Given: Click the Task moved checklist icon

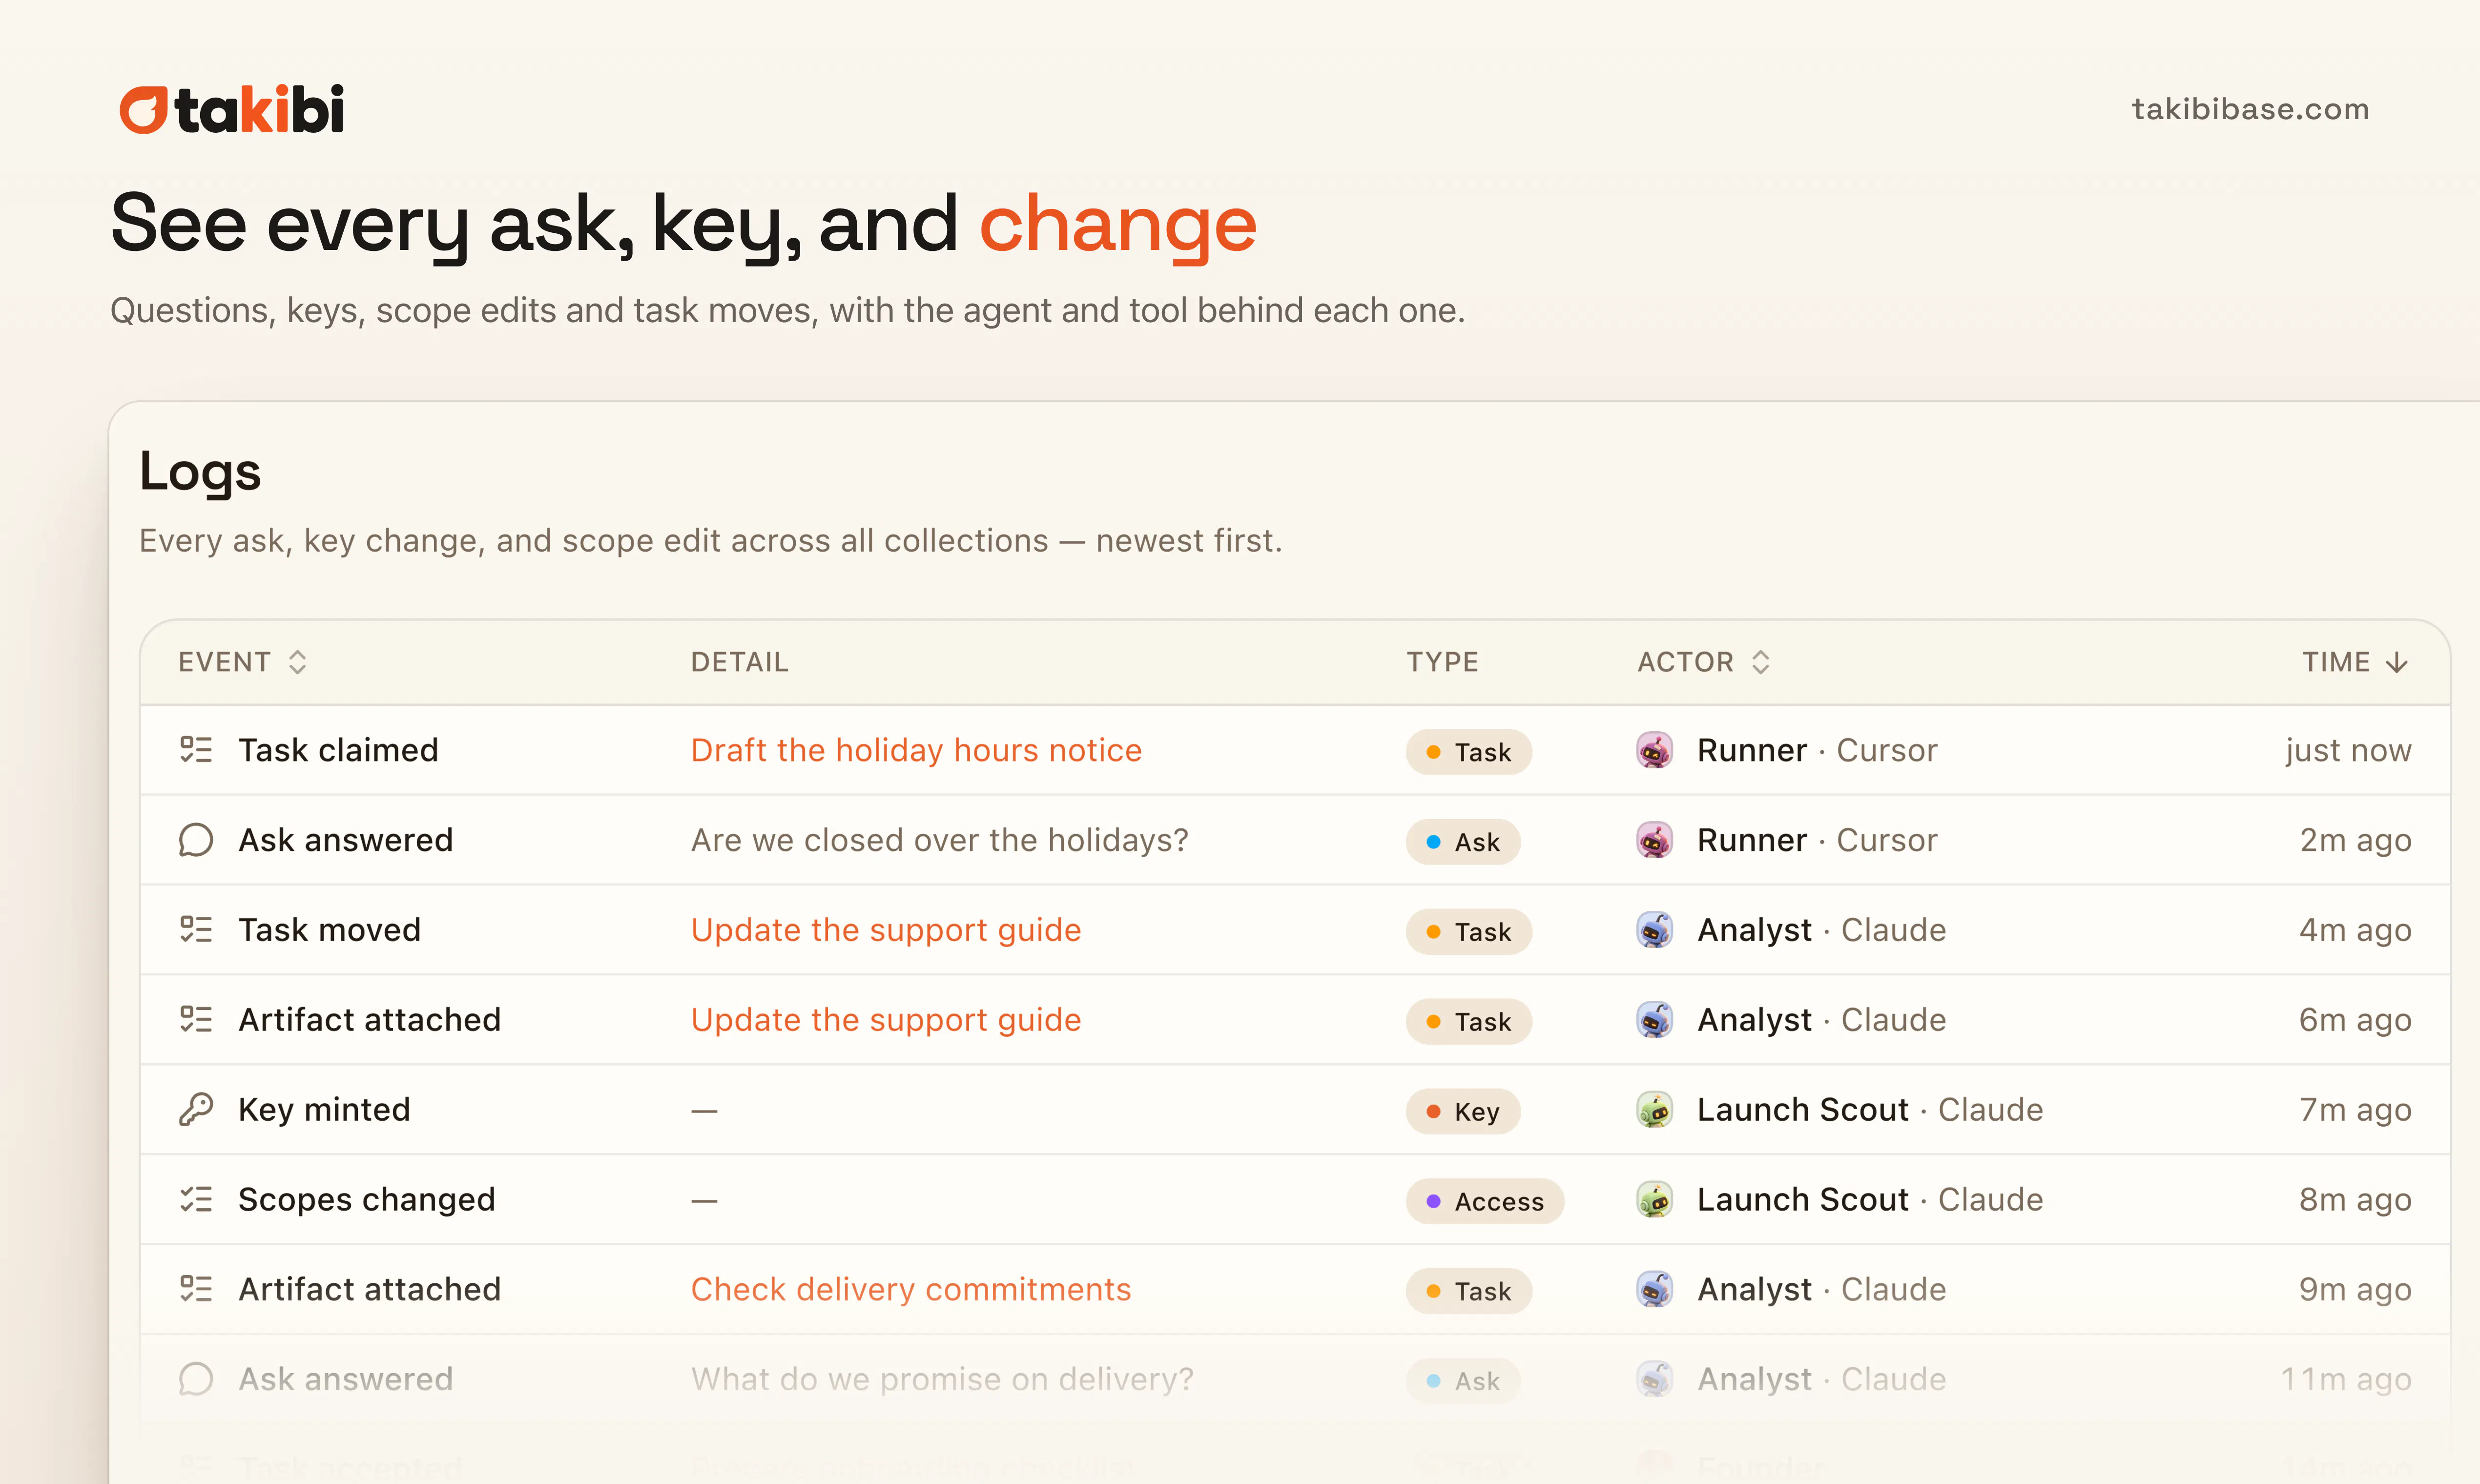Looking at the screenshot, I should pos(196,930).
